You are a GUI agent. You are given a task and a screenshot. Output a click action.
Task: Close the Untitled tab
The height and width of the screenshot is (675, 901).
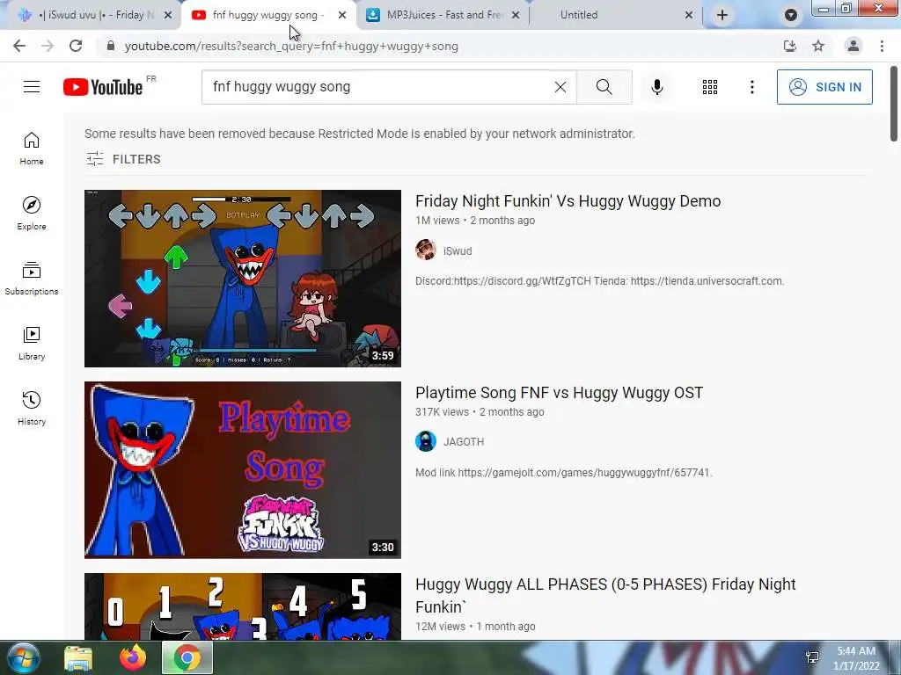click(x=689, y=15)
